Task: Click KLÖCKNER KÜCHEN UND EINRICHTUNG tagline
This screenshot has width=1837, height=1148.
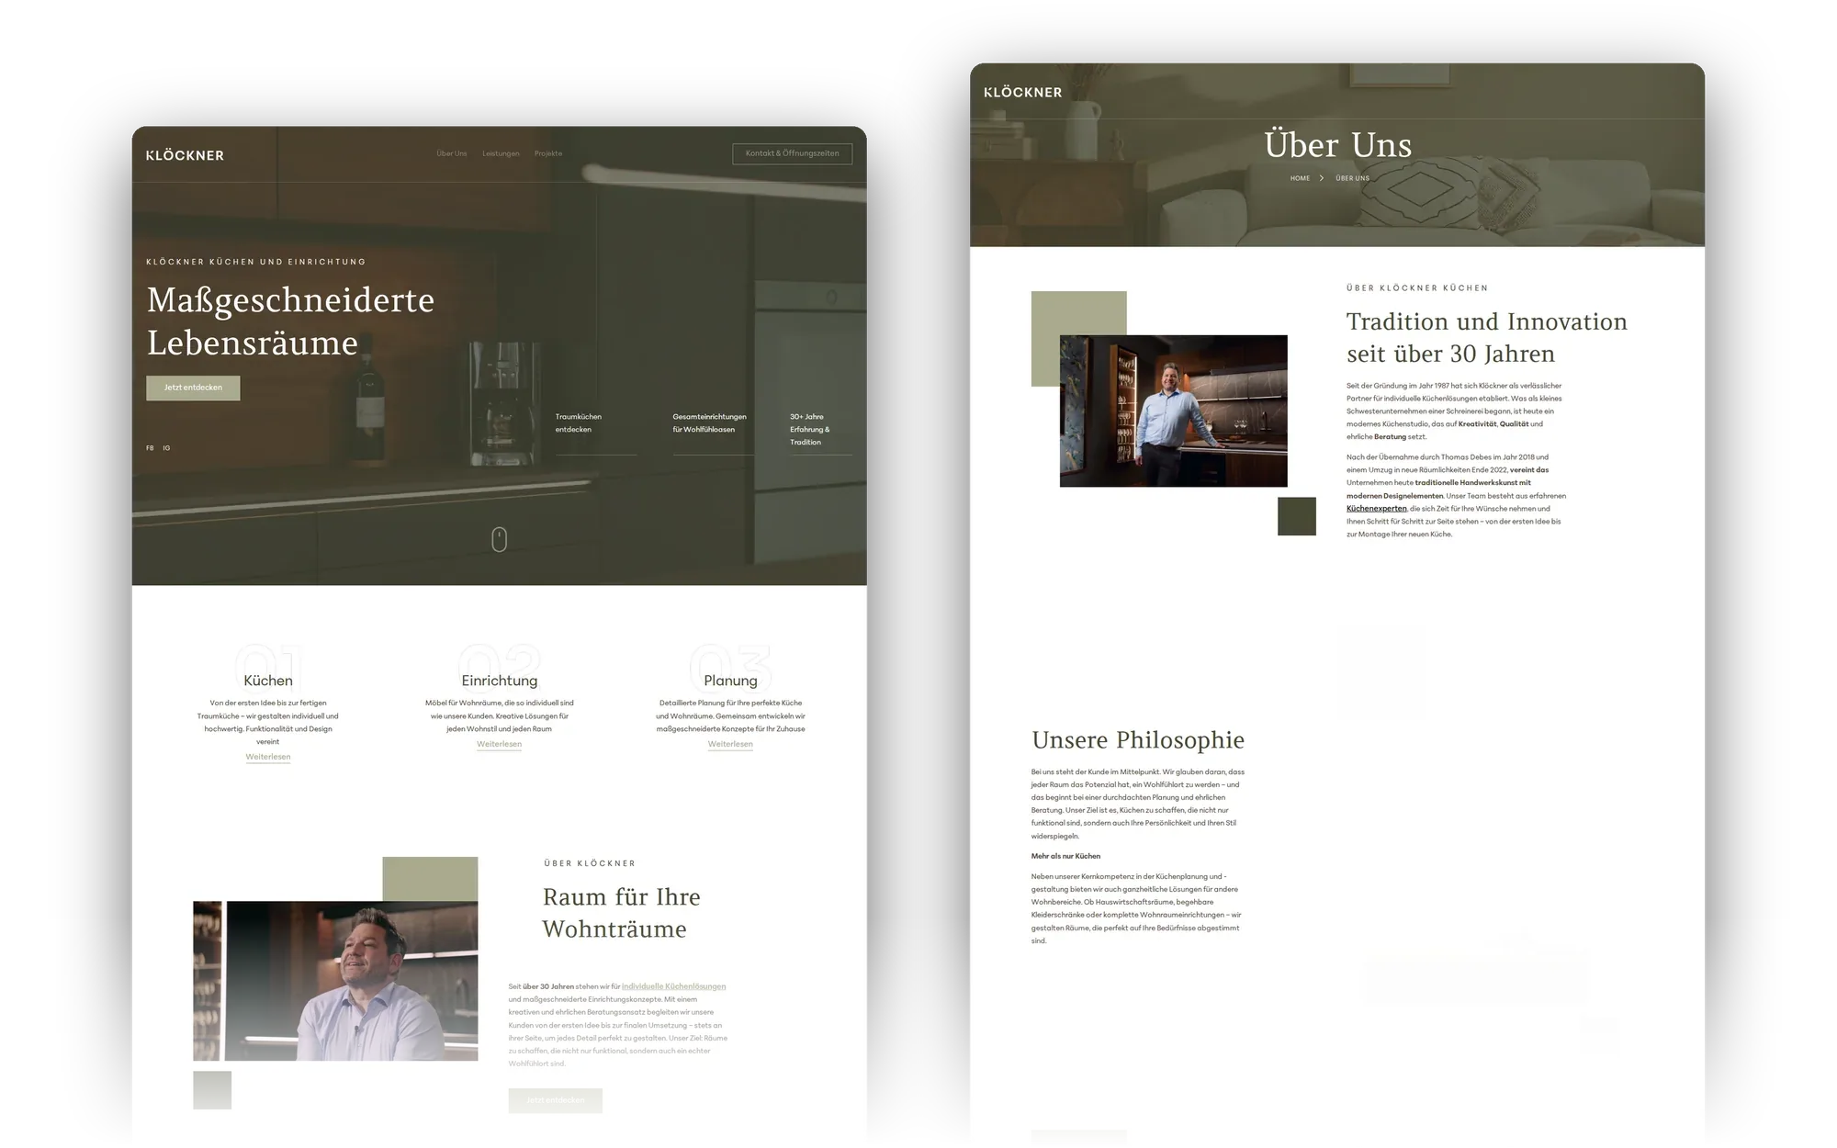Action: [x=256, y=262]
